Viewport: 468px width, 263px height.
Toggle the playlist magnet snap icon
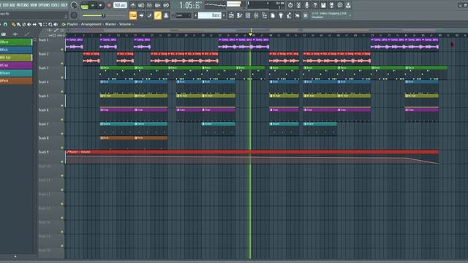point(5,24)
